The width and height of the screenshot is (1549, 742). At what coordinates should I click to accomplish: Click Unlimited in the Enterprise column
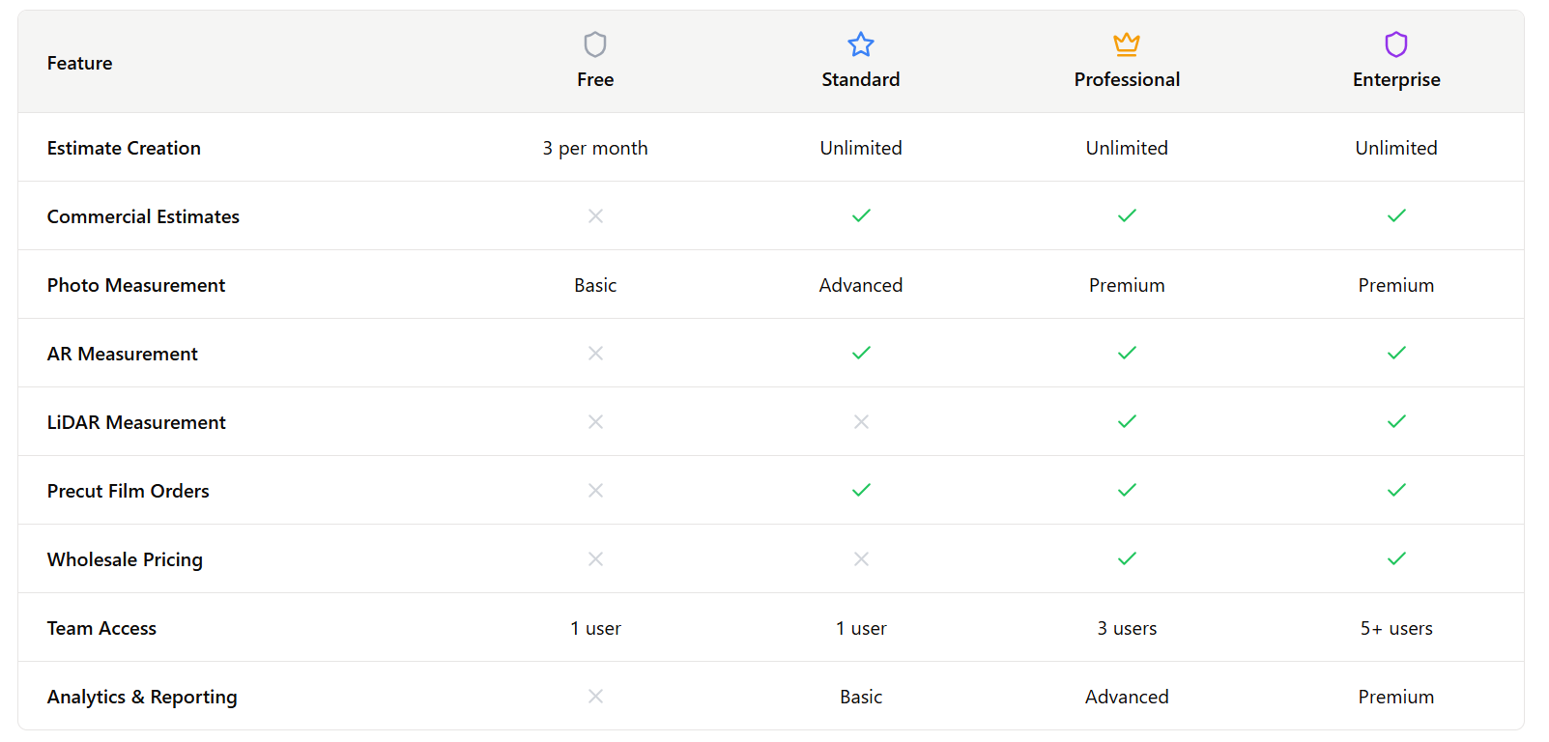pyautogui.click(x=1396, y=148)
